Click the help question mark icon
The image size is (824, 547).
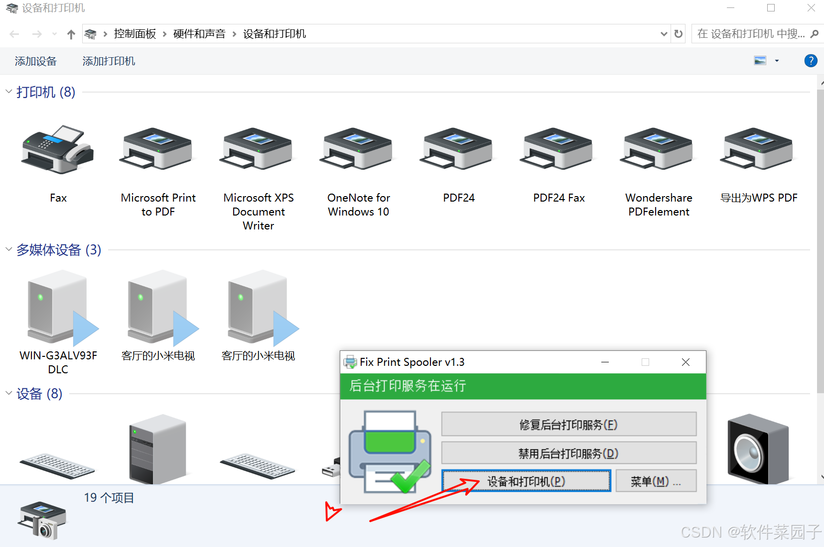coord(811,61)
